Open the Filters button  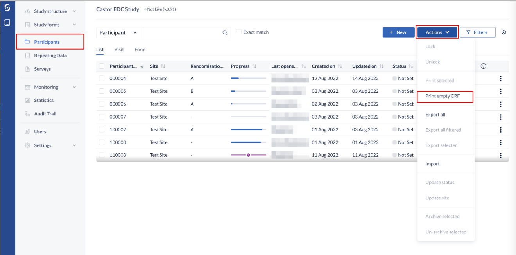[477, 32]
